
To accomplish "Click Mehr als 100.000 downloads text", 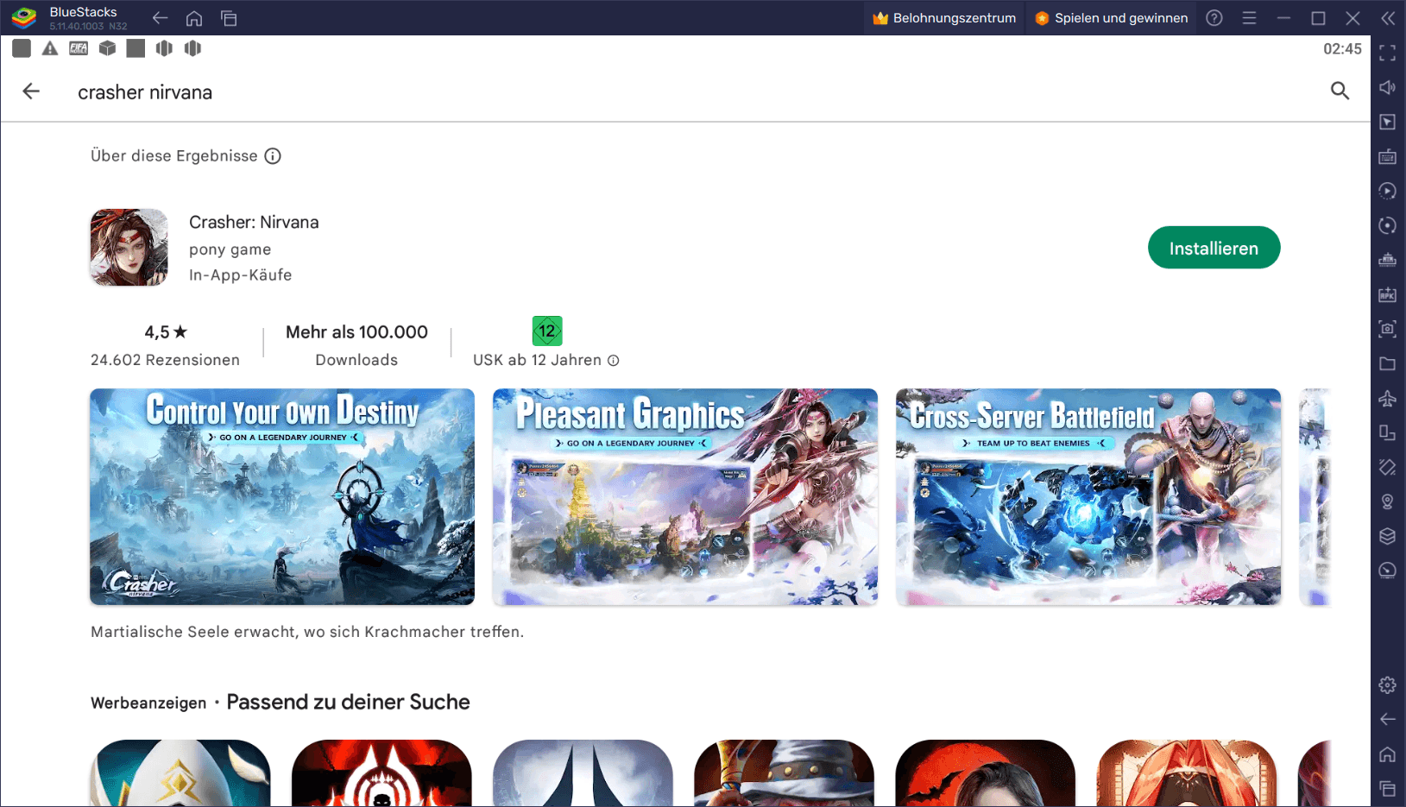I will click(356, 332).
